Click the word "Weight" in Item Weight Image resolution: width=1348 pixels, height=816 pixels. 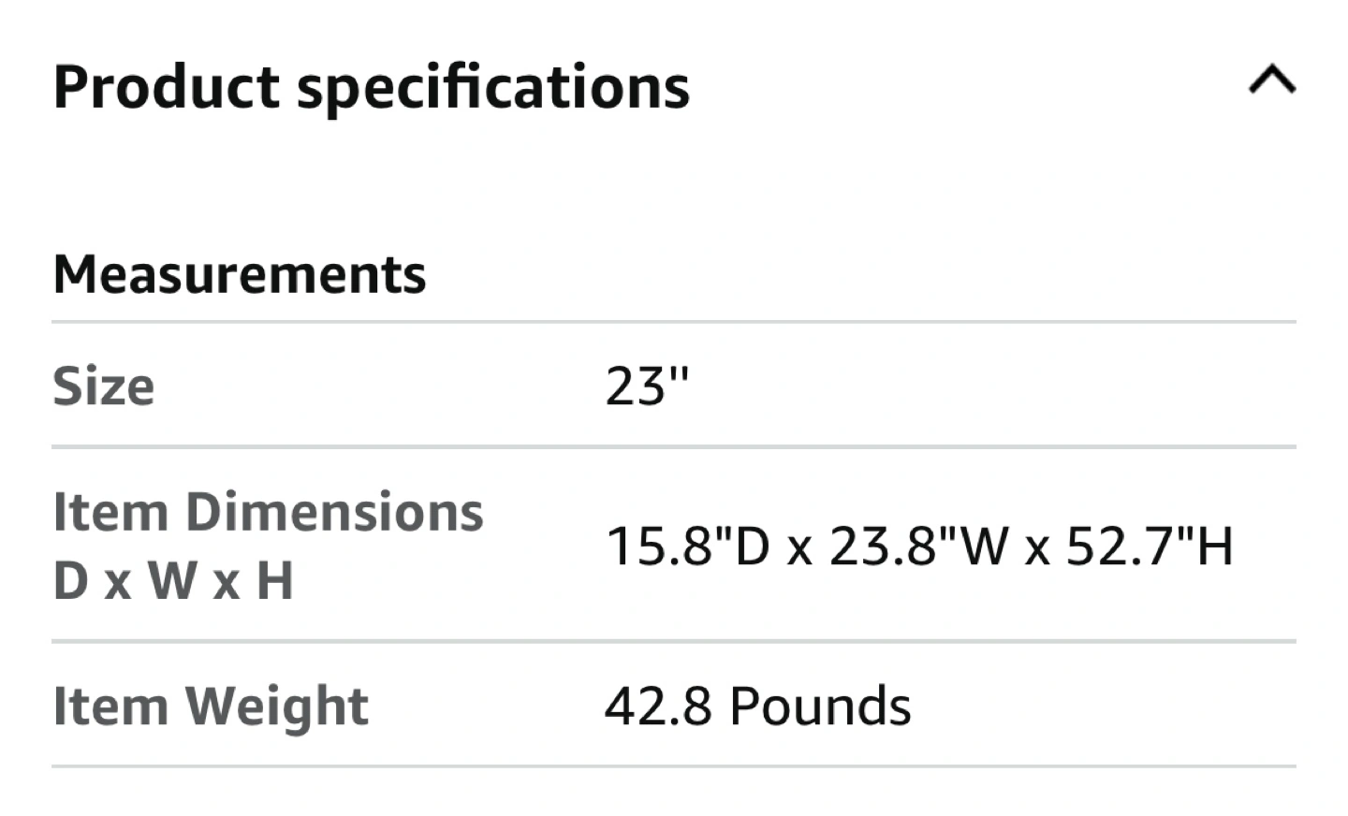pyautogui.click(x=276, y=706)
